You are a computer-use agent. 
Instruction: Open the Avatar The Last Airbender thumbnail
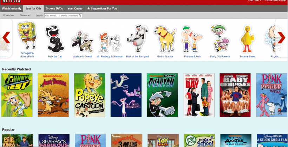coord(236,140)
